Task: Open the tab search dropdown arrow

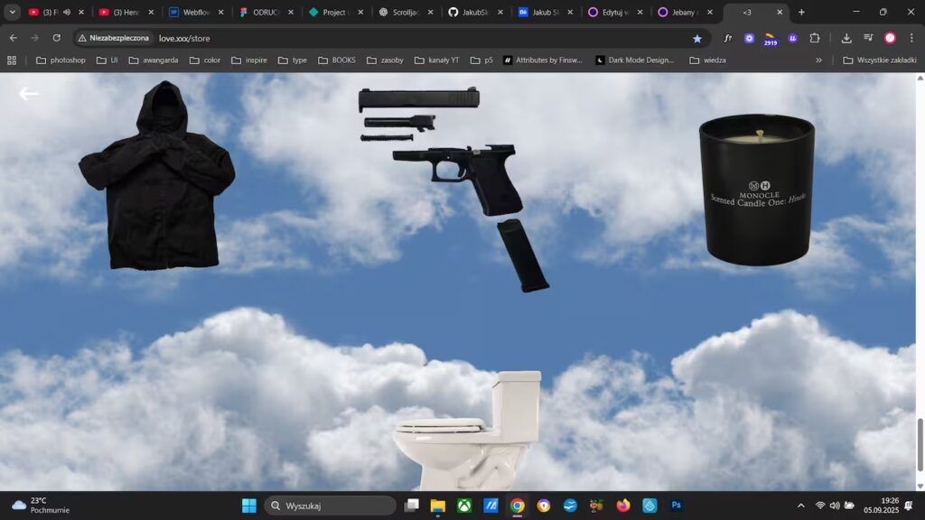Action: click(x=13, y=13)
